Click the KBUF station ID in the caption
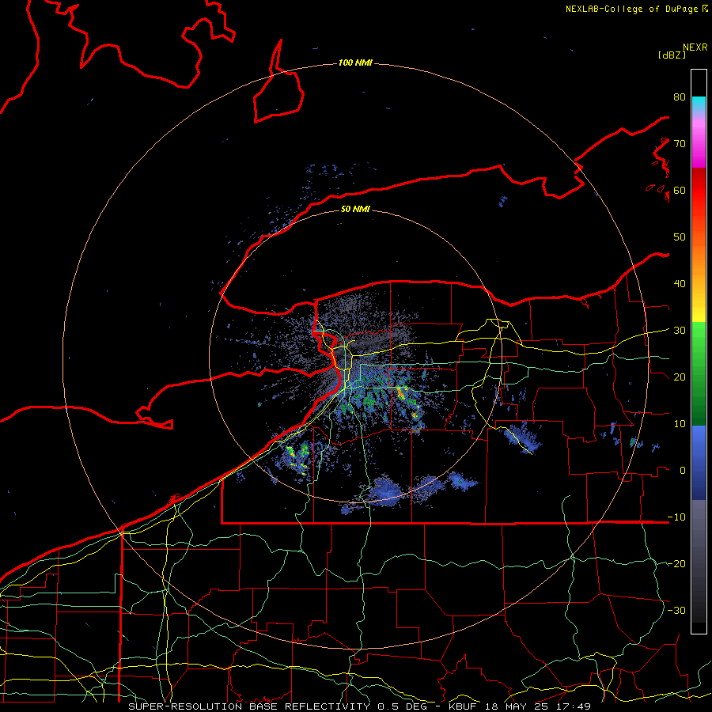 tap(464, 706)
